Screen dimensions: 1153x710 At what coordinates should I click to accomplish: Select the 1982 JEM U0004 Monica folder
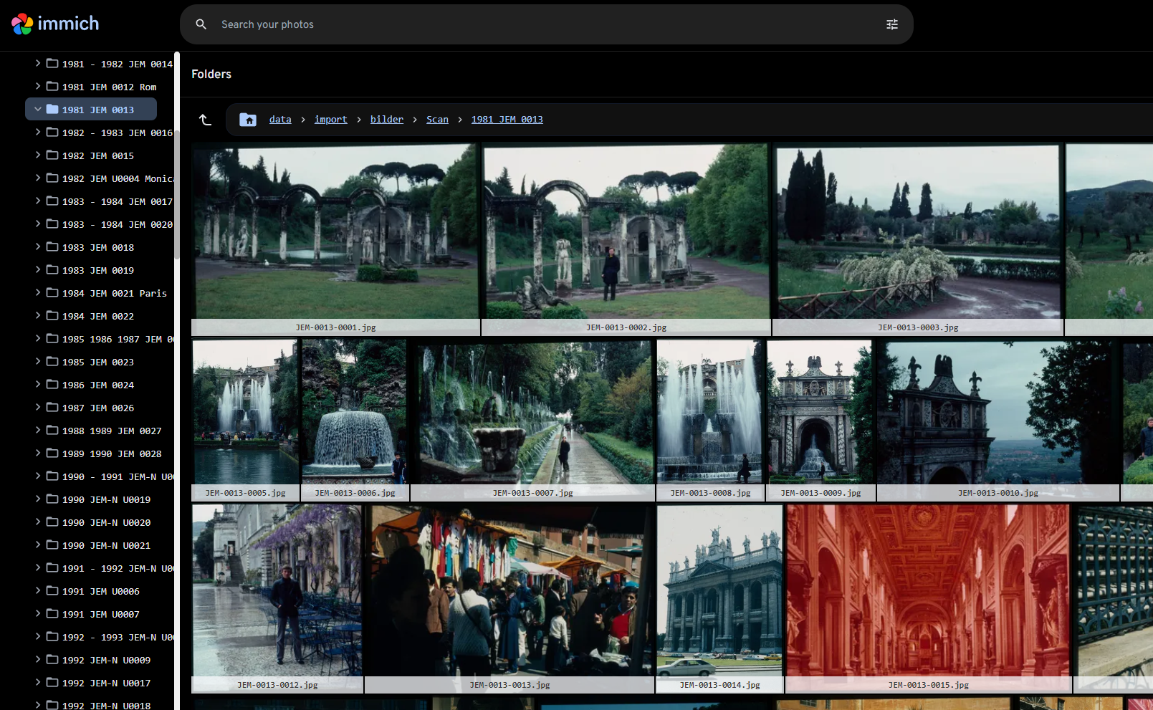click(118, 178)
